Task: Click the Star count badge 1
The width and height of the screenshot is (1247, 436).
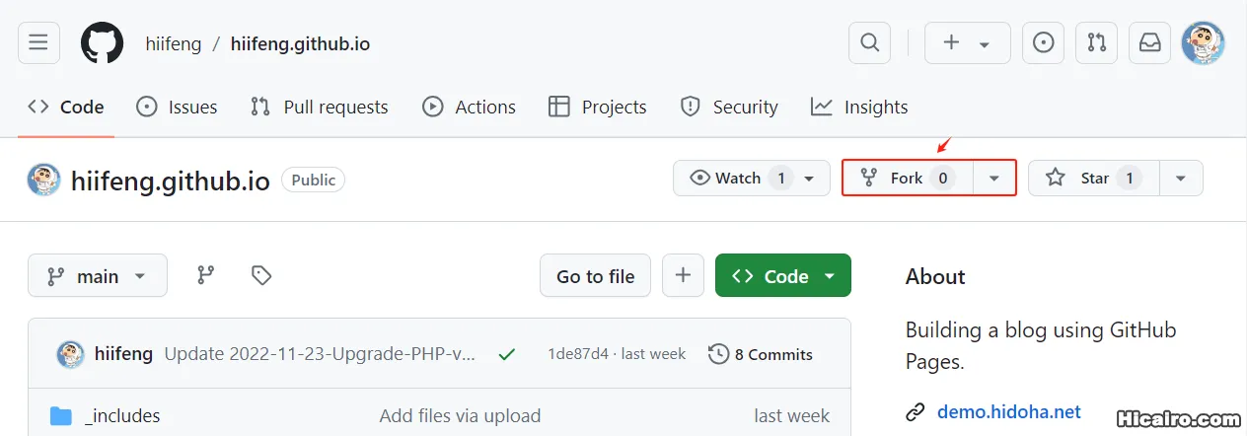Action: coord(1130,179)
